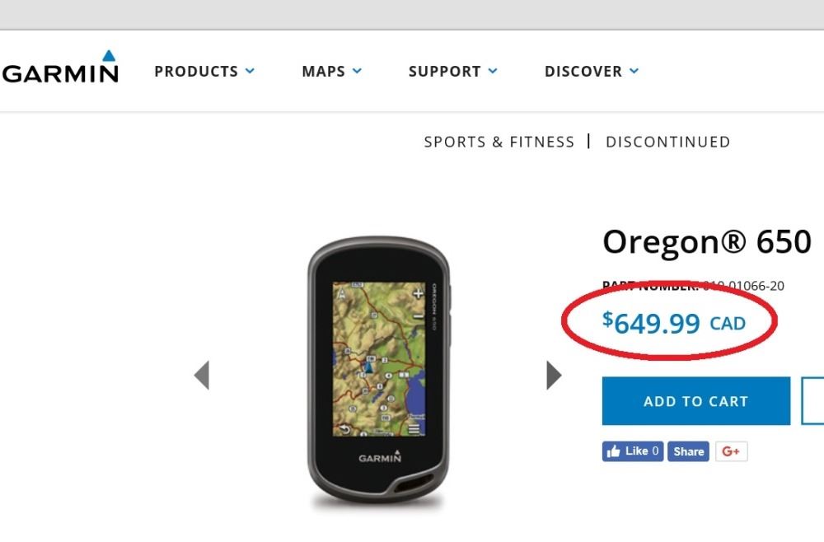
Task: Click the Oregon 650 device photo
Action: click(x=378, y=375)
